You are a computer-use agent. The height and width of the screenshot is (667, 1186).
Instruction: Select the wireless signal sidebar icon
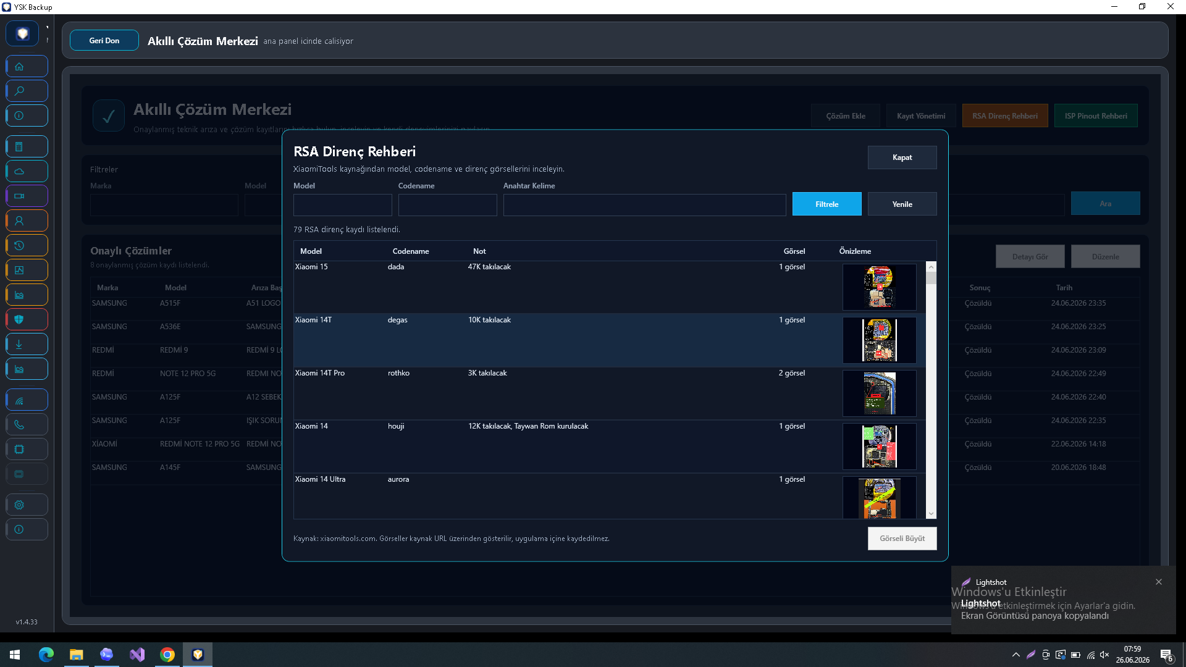(x=27, y=400)
